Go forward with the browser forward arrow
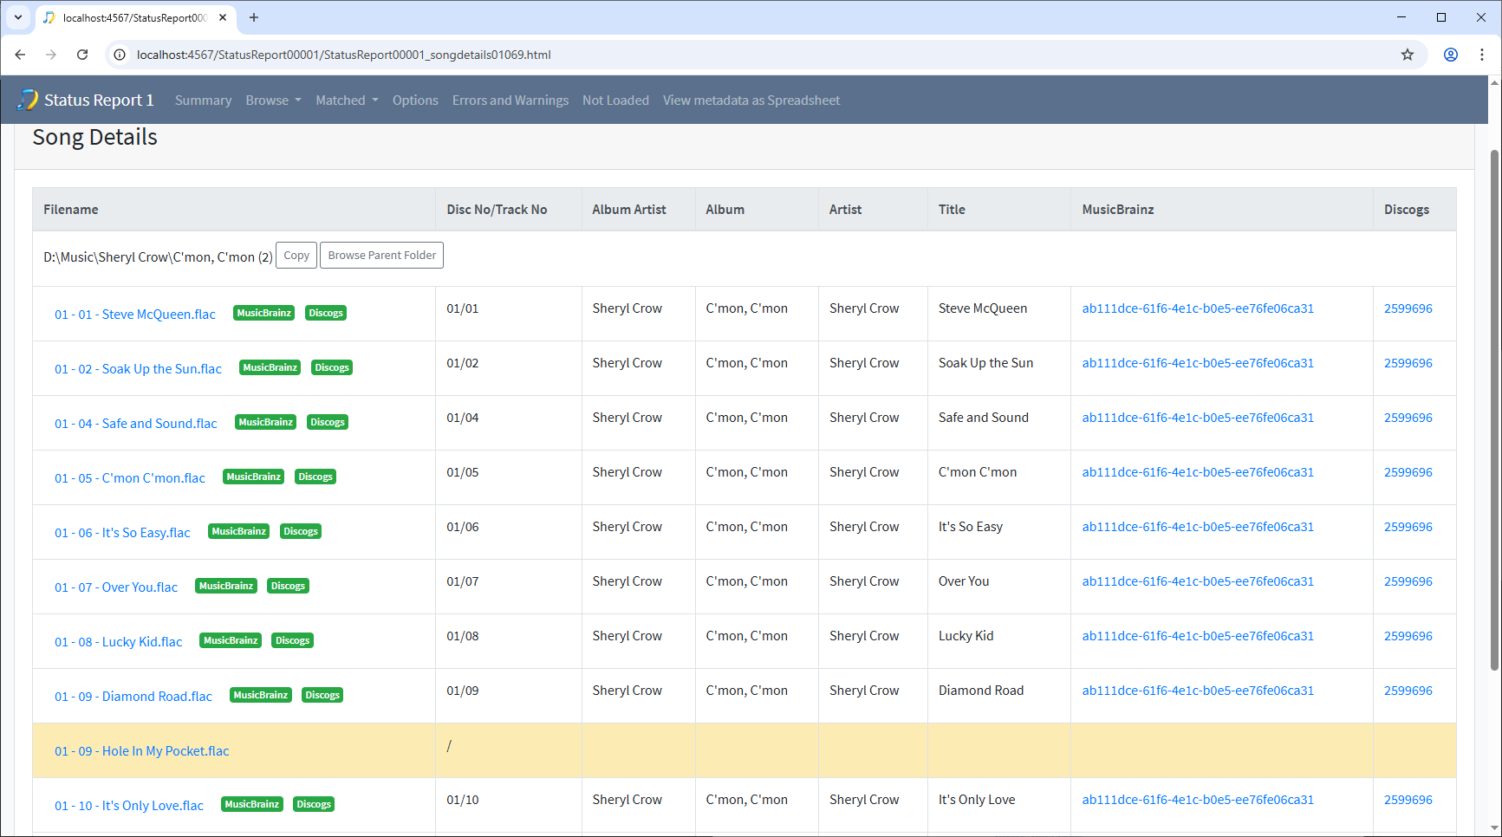This screenshot has width=1502, height=837. [51, 55]
